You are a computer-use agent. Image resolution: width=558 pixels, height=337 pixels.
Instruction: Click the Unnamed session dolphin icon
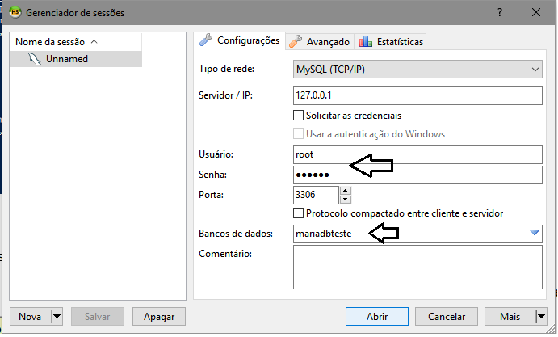(33, 59)
